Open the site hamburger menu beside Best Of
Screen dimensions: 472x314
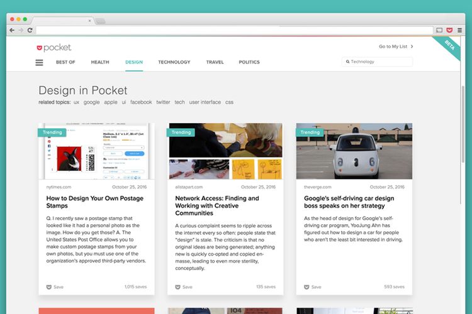coord(39,63)
